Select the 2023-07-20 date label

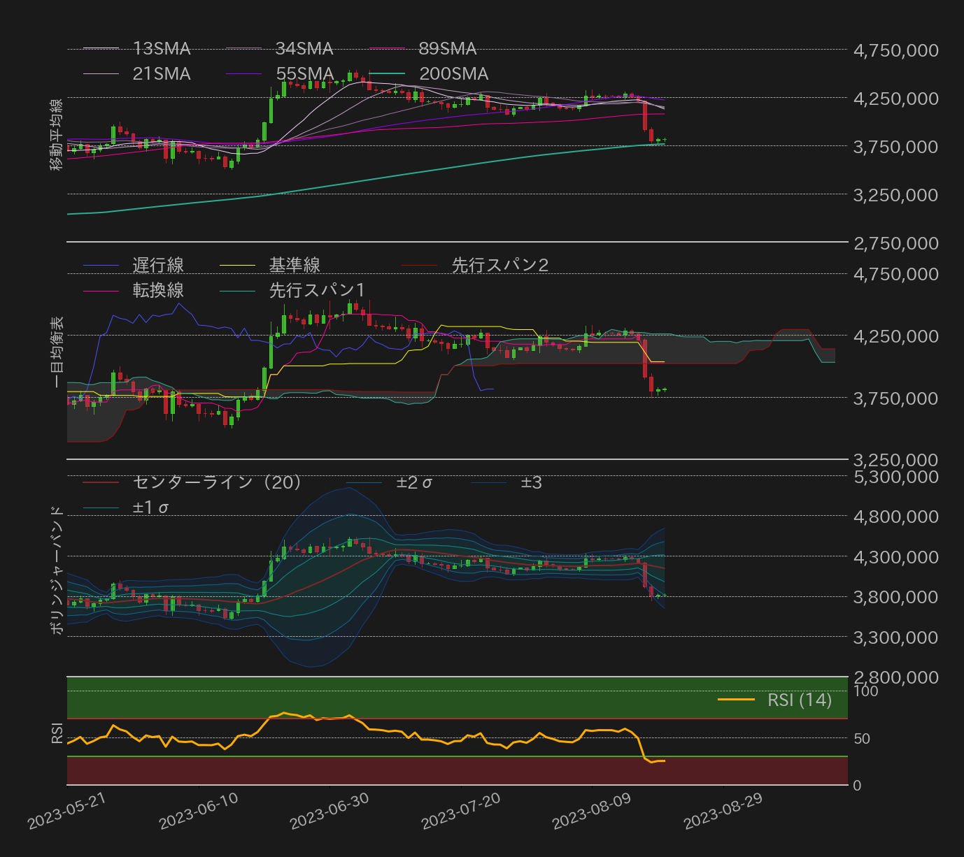tap(460, 811)
